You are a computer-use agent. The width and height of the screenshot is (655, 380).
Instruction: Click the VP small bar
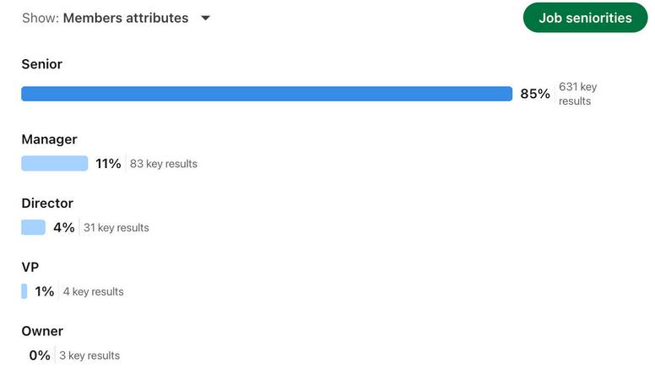click(x=24, y=291)
